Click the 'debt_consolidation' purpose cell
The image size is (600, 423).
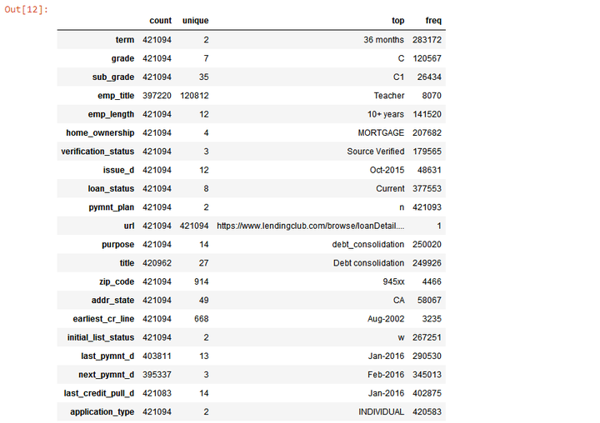pos(367,245)
